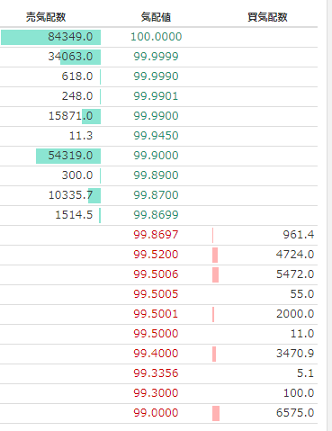Click buy quantity 100.0
The width and height of the screenshot is (332, 431).
299,393
